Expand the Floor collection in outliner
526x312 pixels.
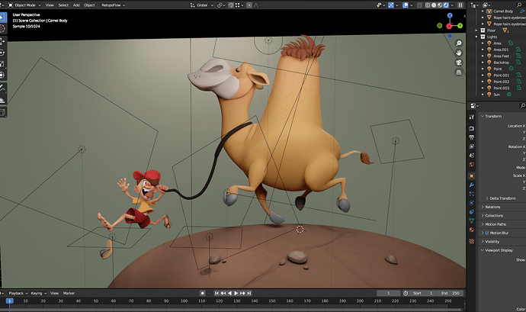point(476,31)
